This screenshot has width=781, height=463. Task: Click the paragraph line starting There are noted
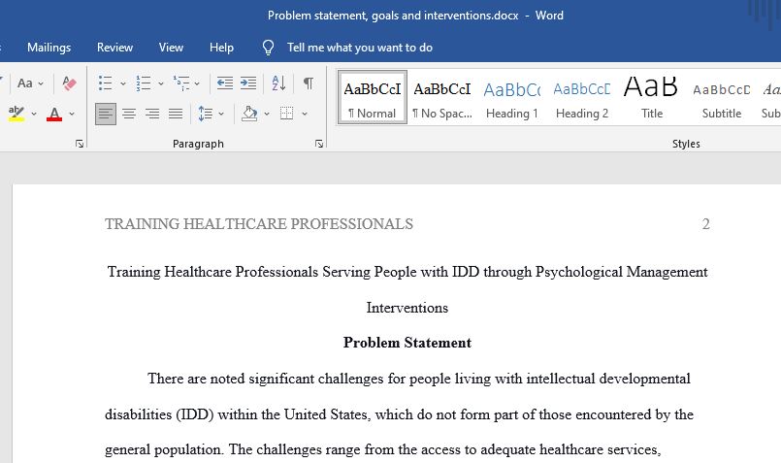click(x=419, y=379)
